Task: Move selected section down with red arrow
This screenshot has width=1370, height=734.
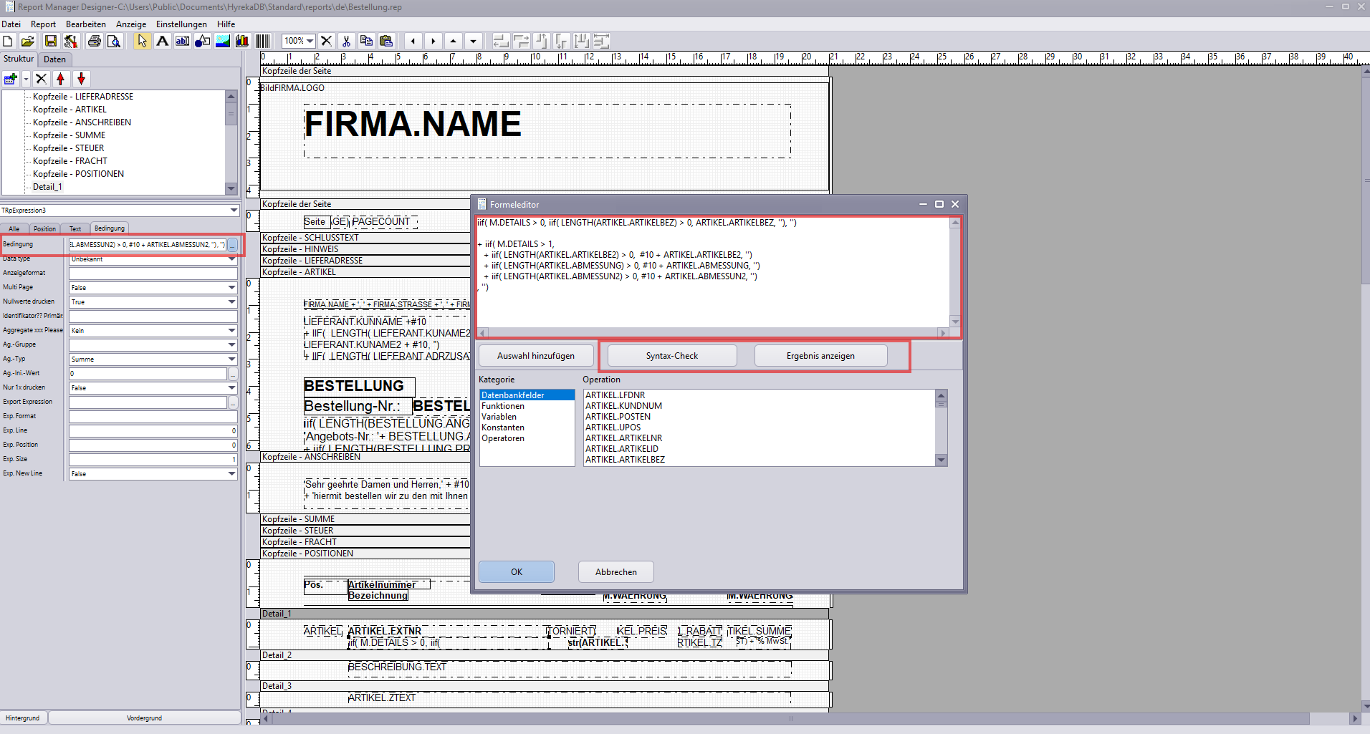Action: pos(81,79)
